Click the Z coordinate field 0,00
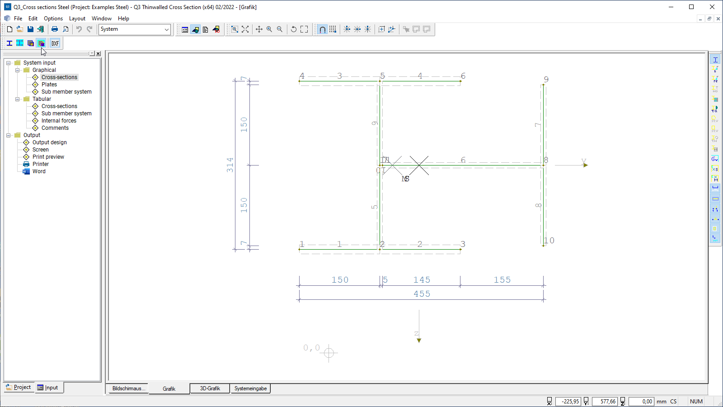The height and width of the screenshot is (407, 723). point(641,401)
